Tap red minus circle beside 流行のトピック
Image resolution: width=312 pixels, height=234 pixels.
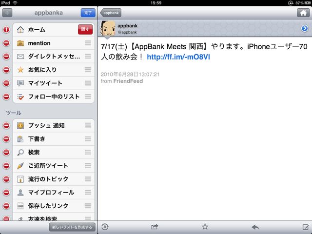6,179
